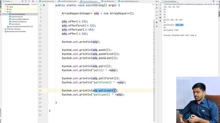
Task: Clear all console output trash icon
Action: point(160,21)
